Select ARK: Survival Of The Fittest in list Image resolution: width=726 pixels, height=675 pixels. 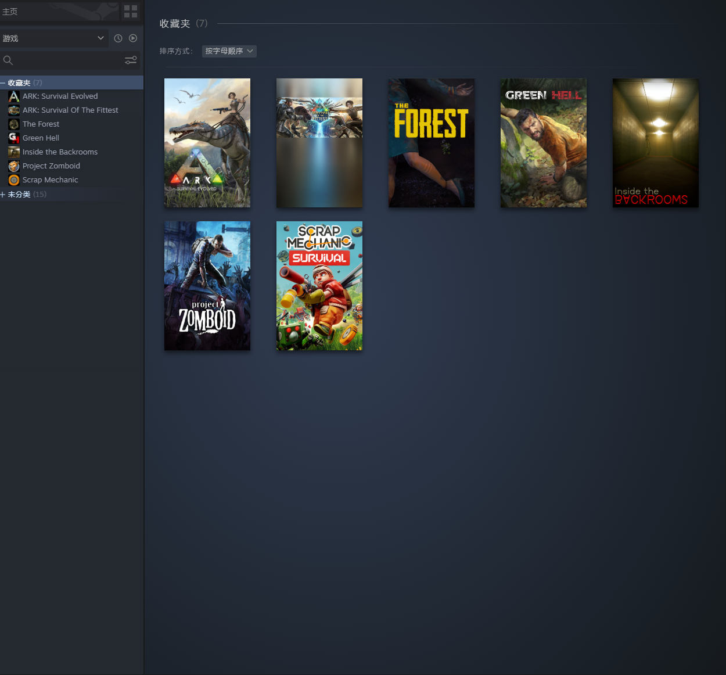(71, 110)
